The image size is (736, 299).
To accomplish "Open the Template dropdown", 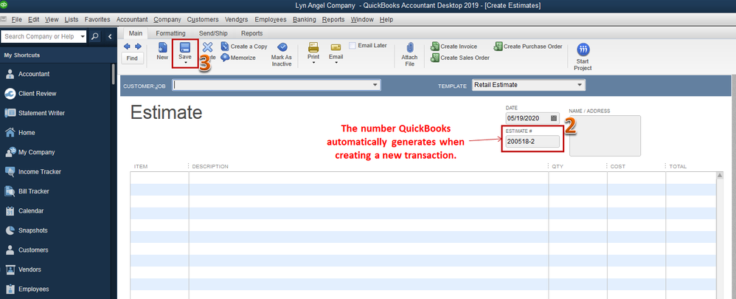I will (x=580, y=85).
